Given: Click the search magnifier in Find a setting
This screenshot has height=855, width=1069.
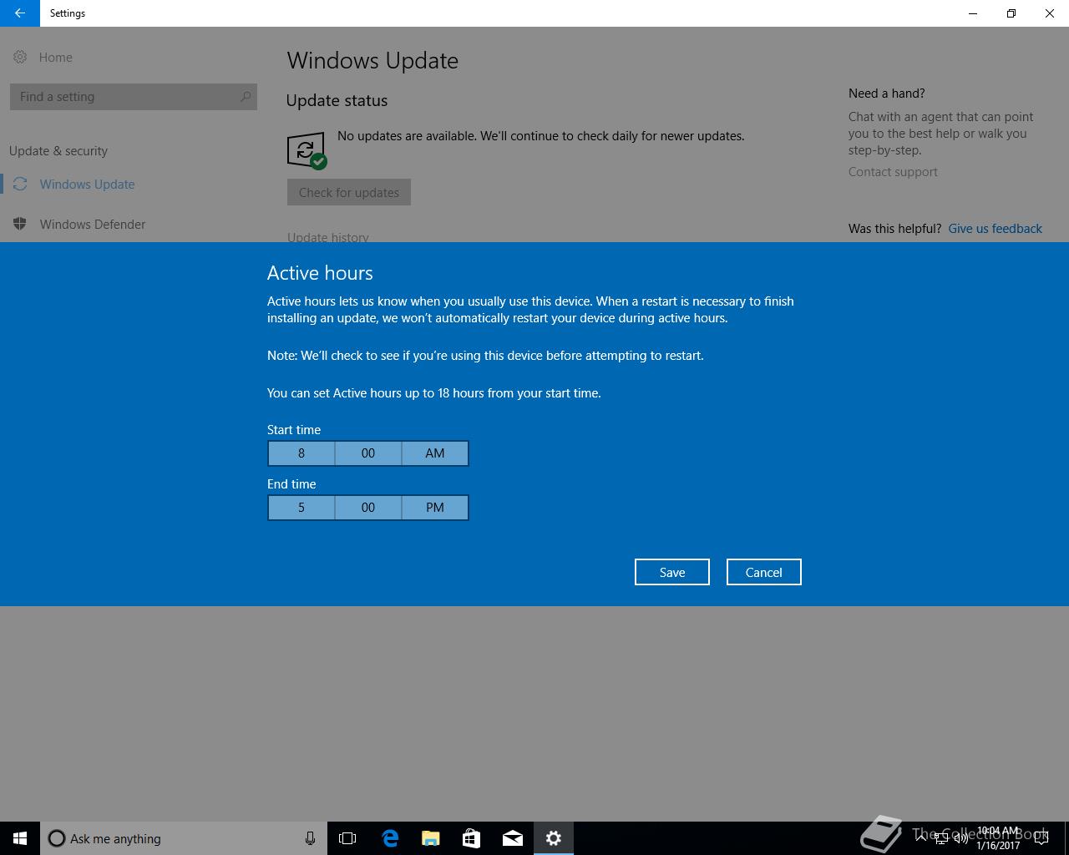Looking at the screenshot, I should 246,97.
